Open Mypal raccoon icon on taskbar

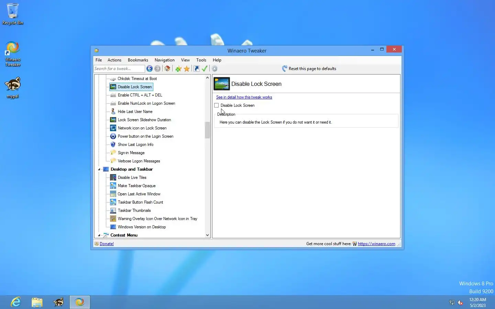coord(58,302)
